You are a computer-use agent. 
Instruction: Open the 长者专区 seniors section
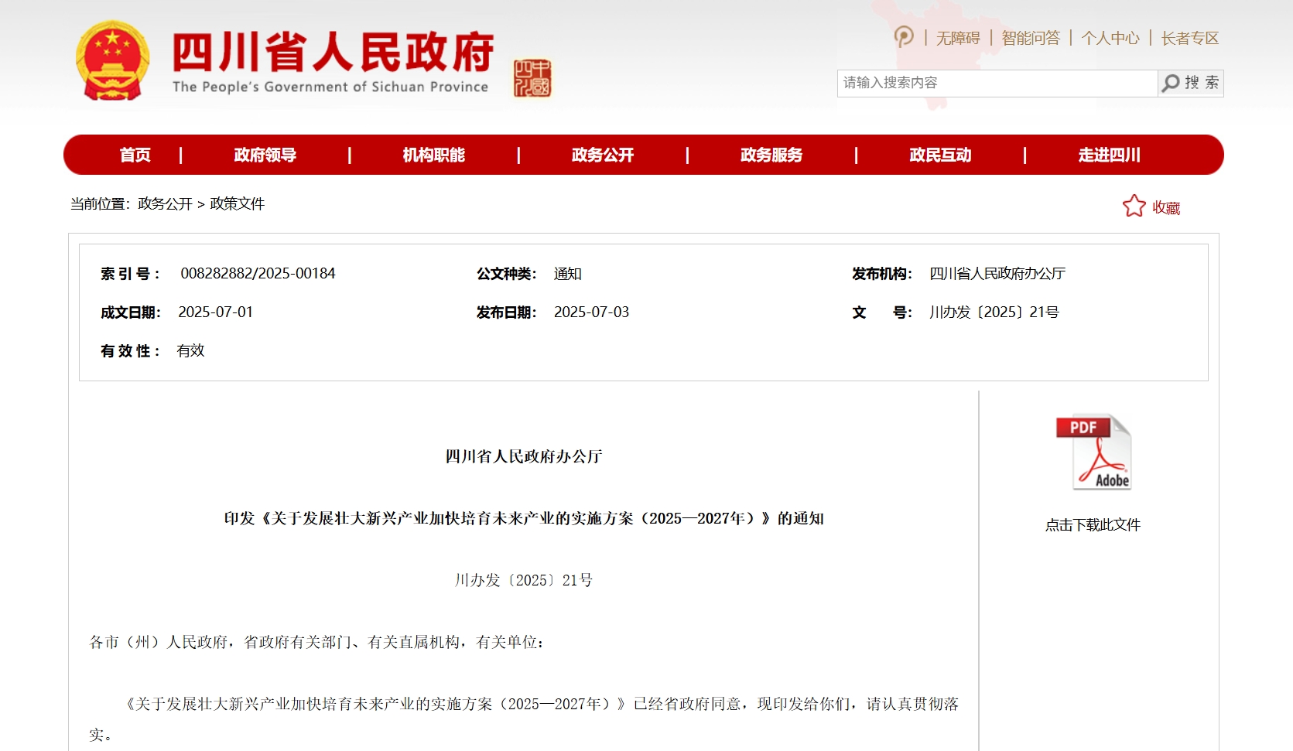click(1189, 38)
